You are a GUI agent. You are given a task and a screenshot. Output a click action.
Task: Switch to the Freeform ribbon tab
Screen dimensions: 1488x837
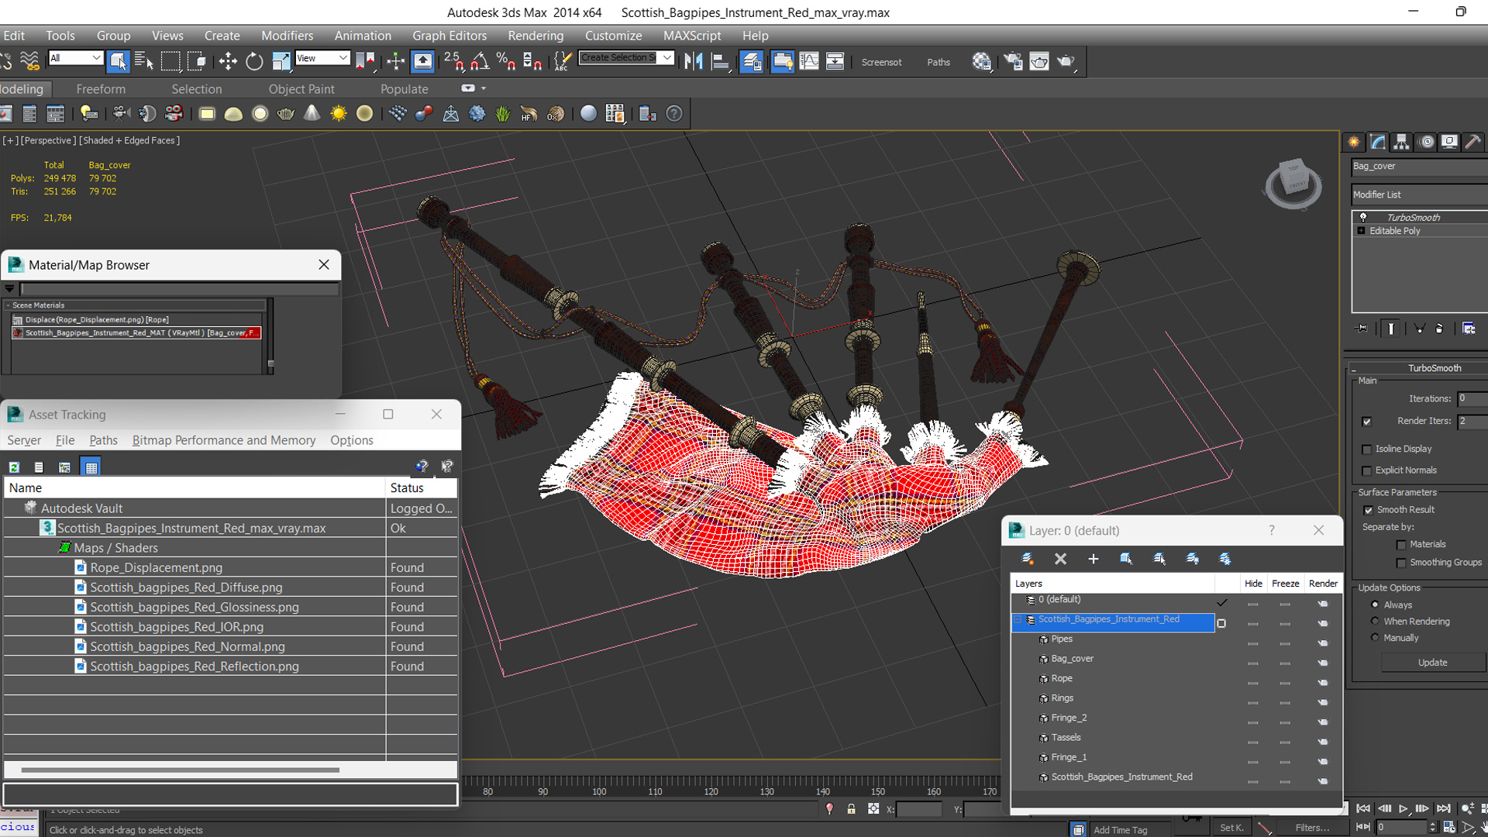(x=101, y=89)
